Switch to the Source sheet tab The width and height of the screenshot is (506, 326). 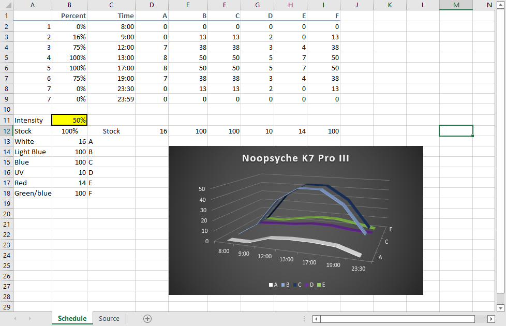click(109, 319)
